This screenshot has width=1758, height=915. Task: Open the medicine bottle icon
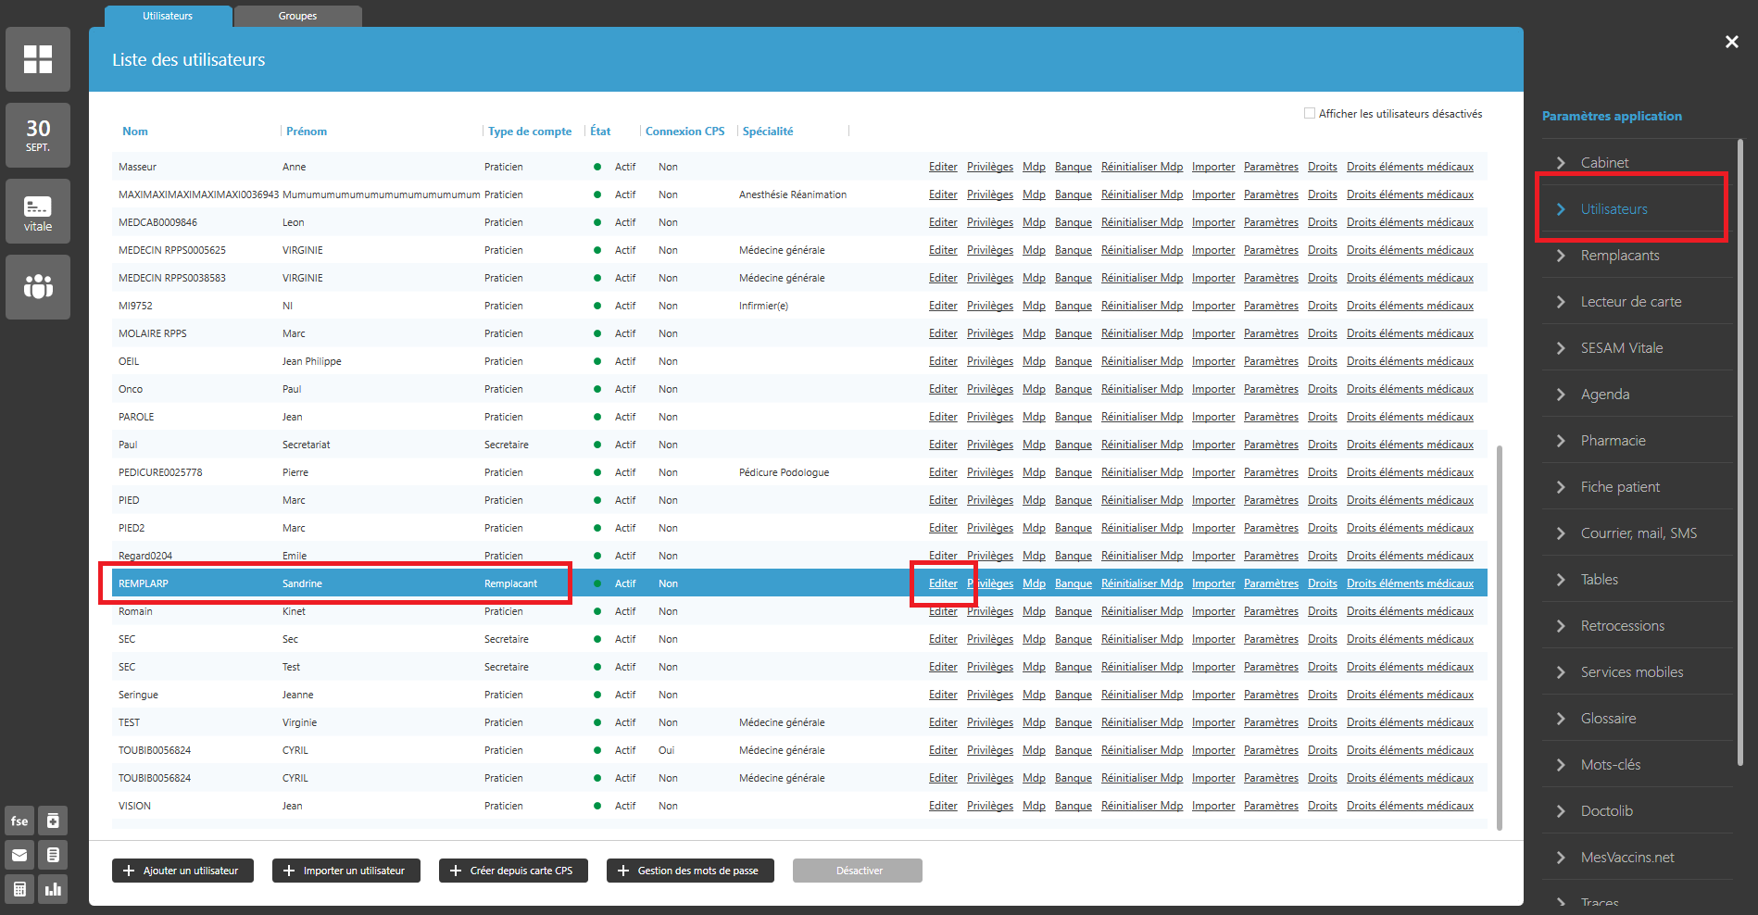pos(54,821)
